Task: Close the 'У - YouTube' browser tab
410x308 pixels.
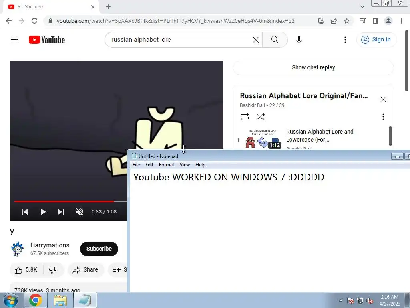Action: [93, 7]
